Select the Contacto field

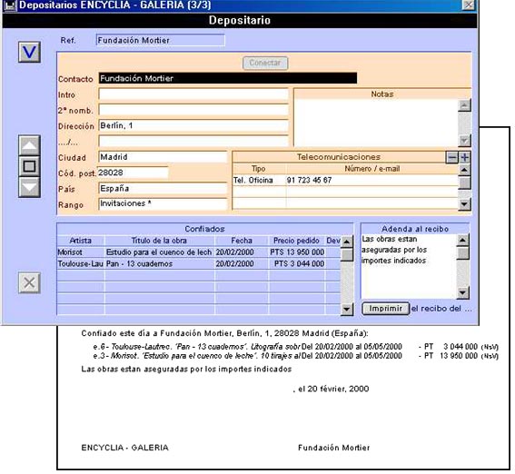pos(228,78)
